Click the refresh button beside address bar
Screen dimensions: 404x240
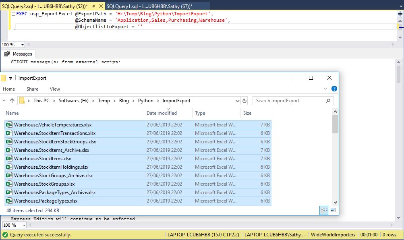244,101
